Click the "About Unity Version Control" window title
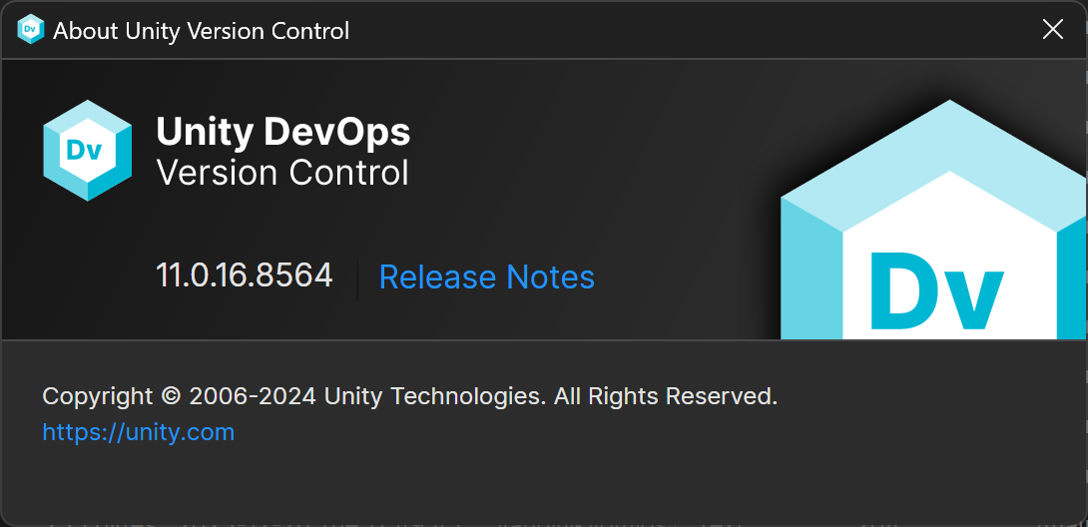 [x=202, y=31]
